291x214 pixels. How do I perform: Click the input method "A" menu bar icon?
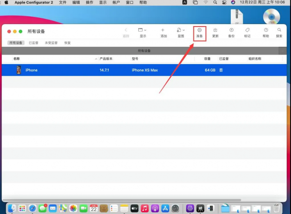coord(185,2)
